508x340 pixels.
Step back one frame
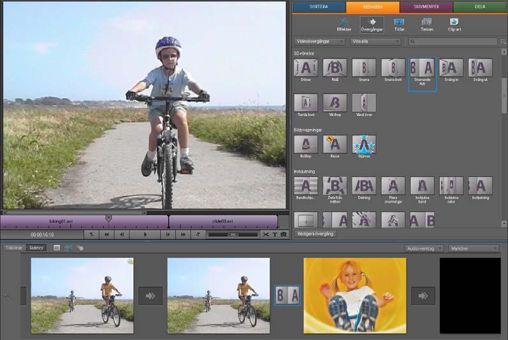click(x=122, y=234)
